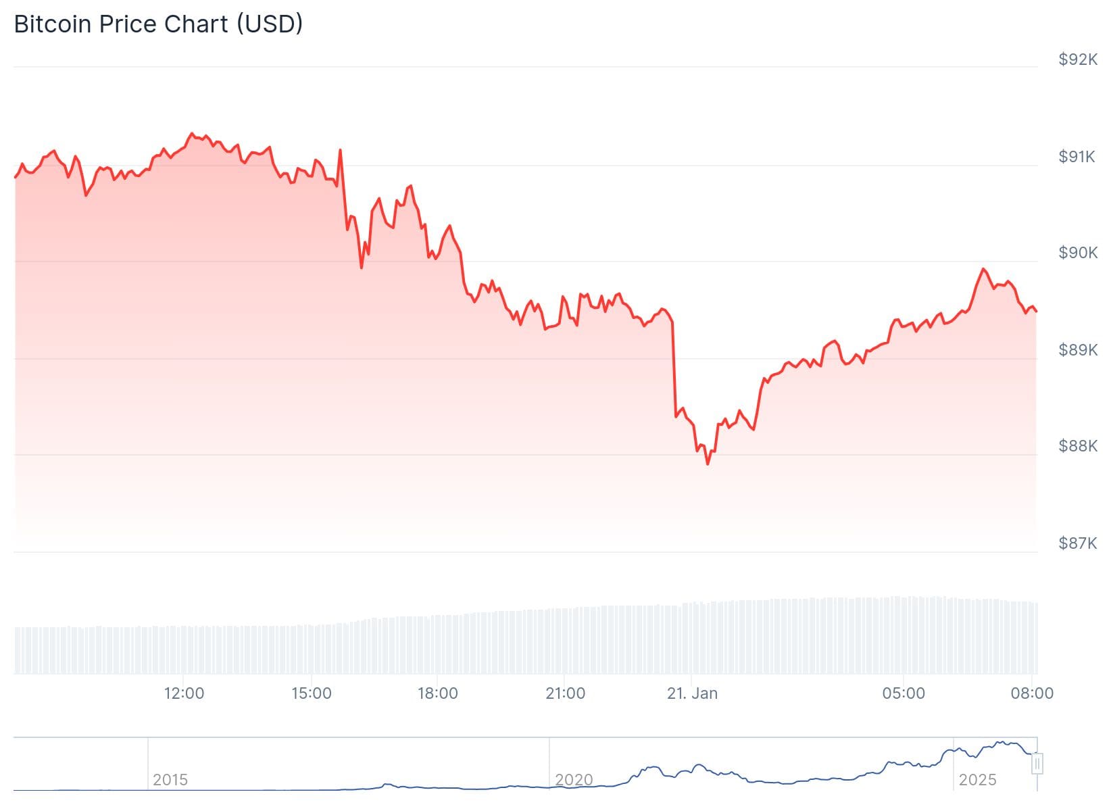The image size is (1111, 811).
Task: Click the $90K price axis label
Action: [x=1078, y=253]
